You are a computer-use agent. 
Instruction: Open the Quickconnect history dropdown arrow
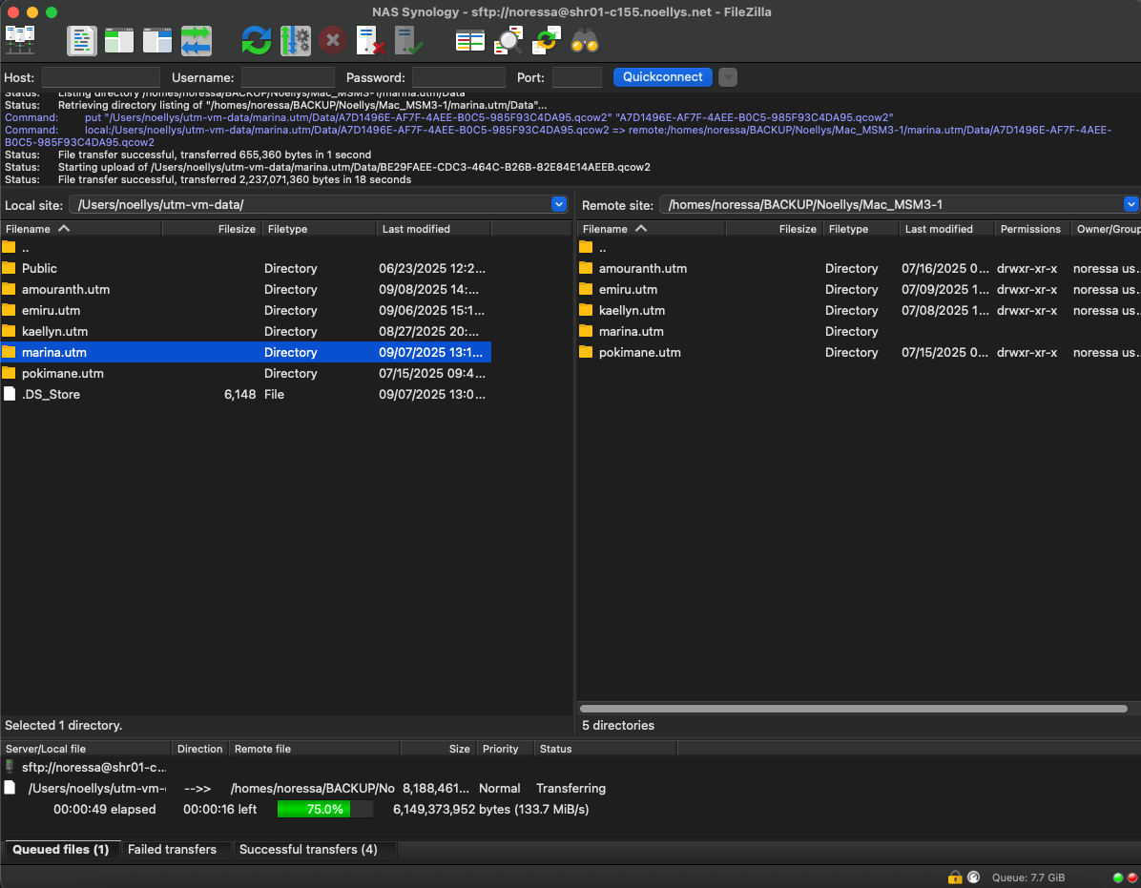[x=728, y=77]
